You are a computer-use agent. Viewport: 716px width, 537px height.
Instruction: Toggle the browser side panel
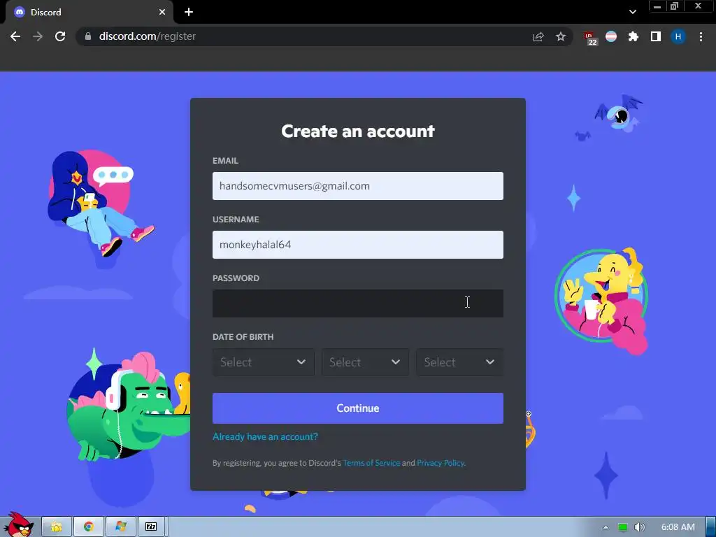pos(656,36)
